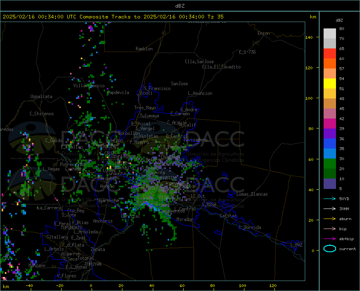Click the TUNUYAN town label
This screenshot has width=360, height=291.
click(93, 264)
